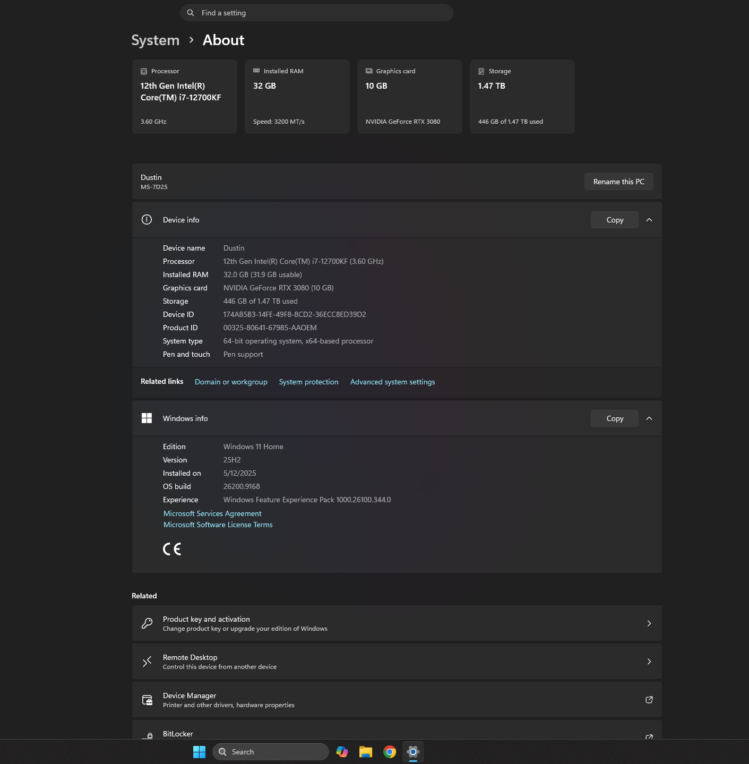Screen dimensions: 749x764
Task: Open System protection link
Action: click(309, 382)
